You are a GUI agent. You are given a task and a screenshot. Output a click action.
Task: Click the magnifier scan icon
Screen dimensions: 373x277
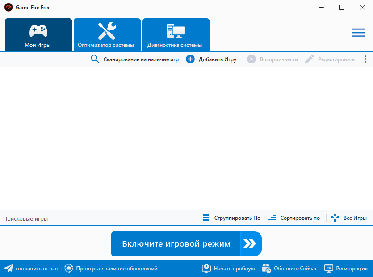coord(95,59)
